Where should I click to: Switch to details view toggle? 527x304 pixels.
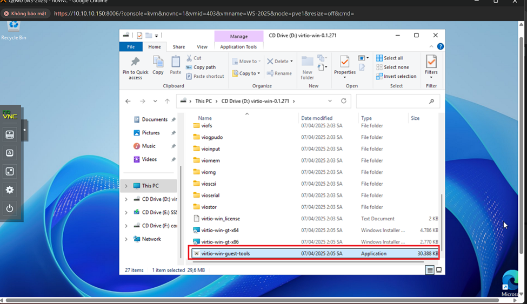tap(430, 270)
